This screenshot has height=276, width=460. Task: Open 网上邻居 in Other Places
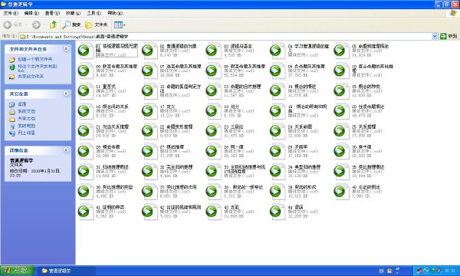(x=26, y=133)
